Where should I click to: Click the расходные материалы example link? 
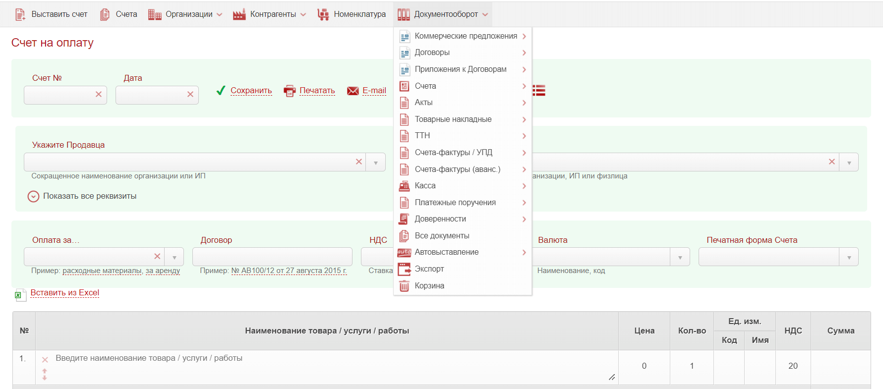(102, 271)
